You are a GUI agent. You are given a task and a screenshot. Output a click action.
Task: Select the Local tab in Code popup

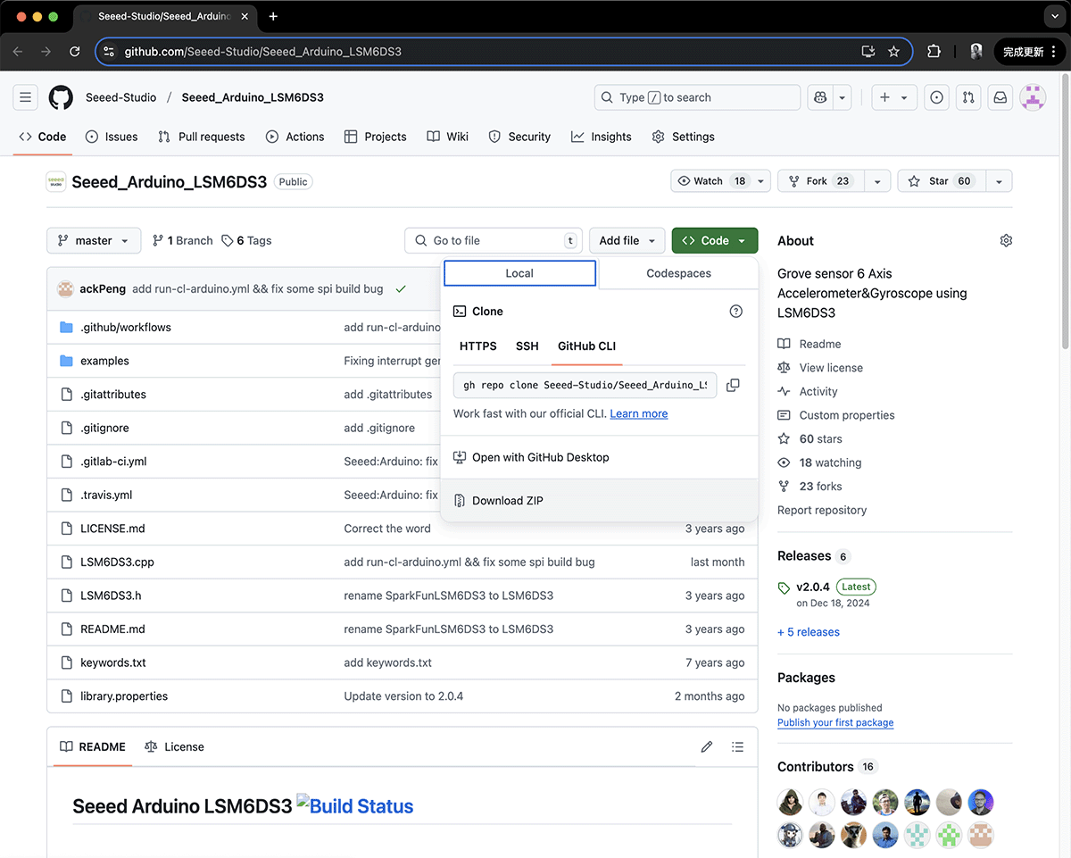click(519, 273)
